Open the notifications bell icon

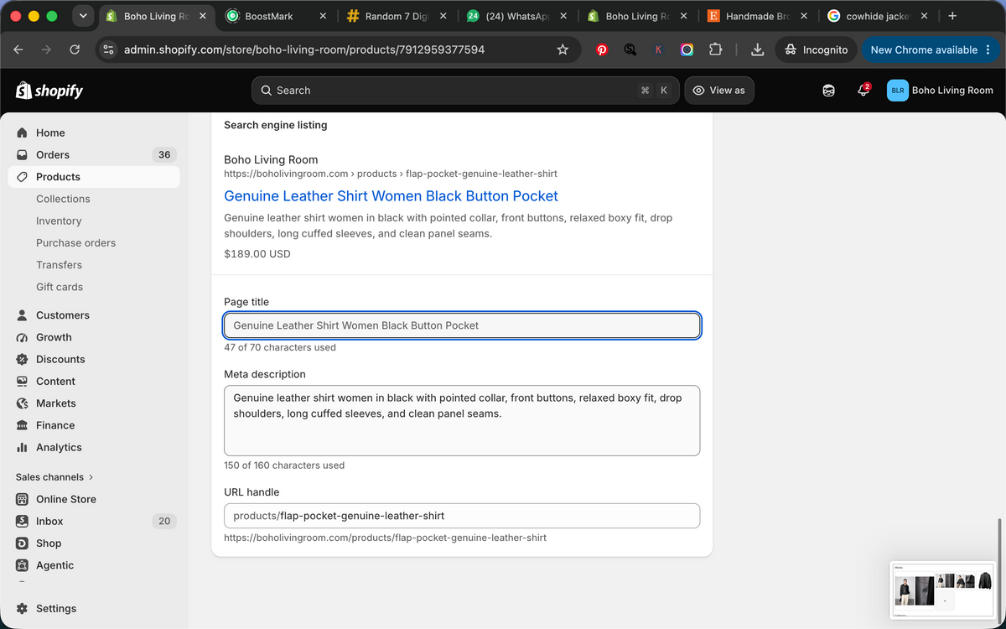[x=863, y=91]
